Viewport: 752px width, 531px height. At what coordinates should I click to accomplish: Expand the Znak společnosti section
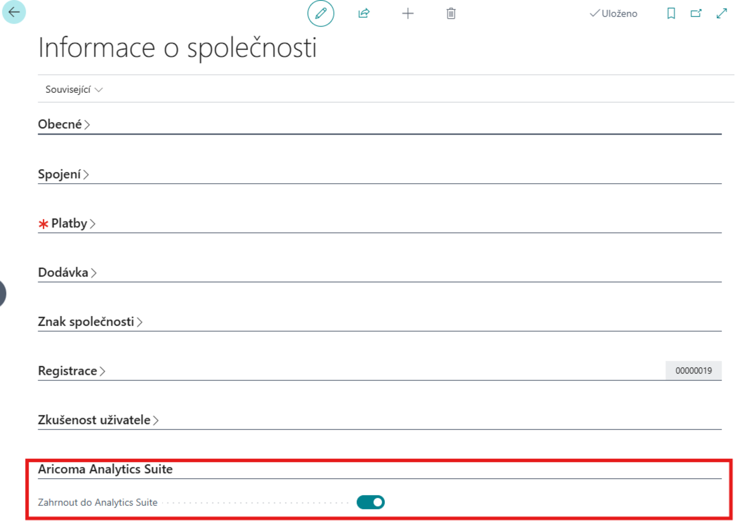pos(86,321)
